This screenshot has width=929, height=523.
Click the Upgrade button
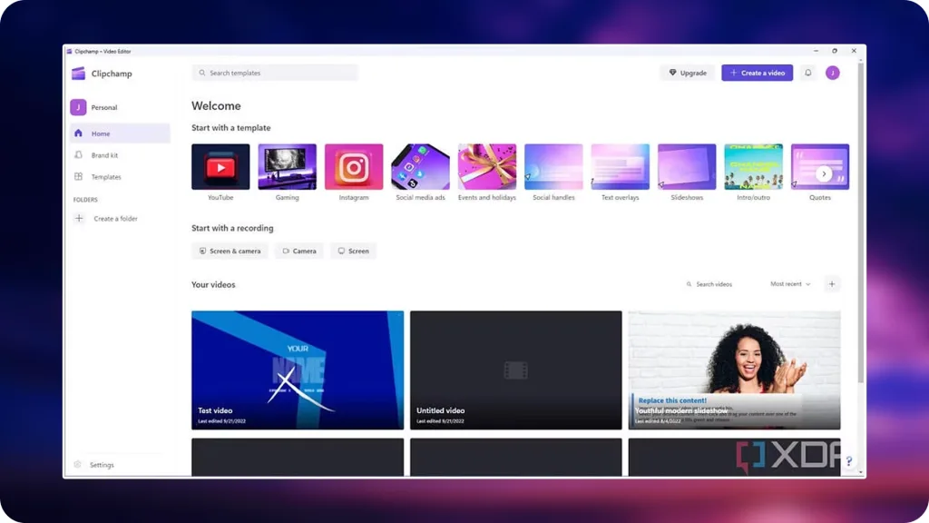point(688,73)
